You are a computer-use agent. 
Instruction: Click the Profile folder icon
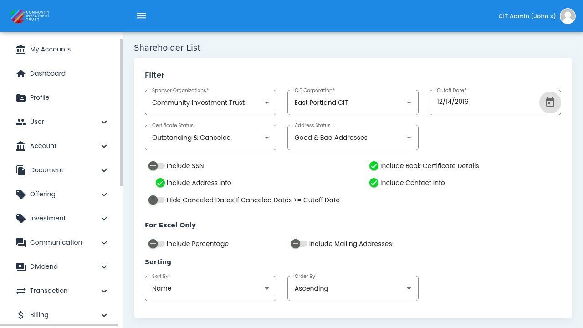20,98
